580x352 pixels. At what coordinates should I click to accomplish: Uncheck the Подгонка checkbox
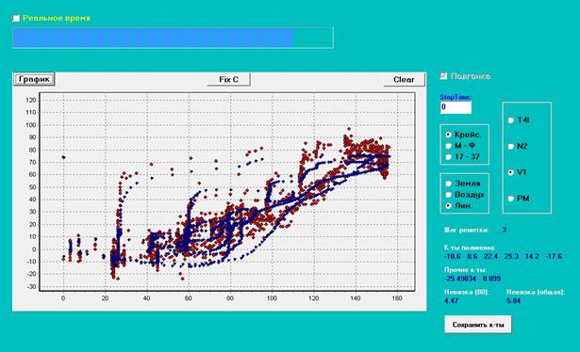[443, 76]
